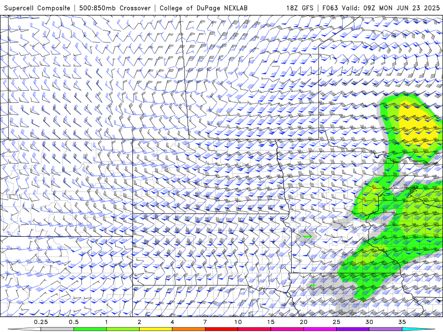Image resolution: width=443 pixels, height=332 pixels.
Task: Click the 20 value on the color scale
Action: tap(303, 322)
